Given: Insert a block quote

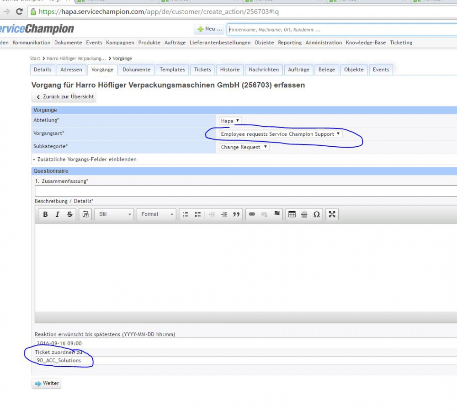Looking at the screenshot, I should pyautogui.click(x=236, y=214).
